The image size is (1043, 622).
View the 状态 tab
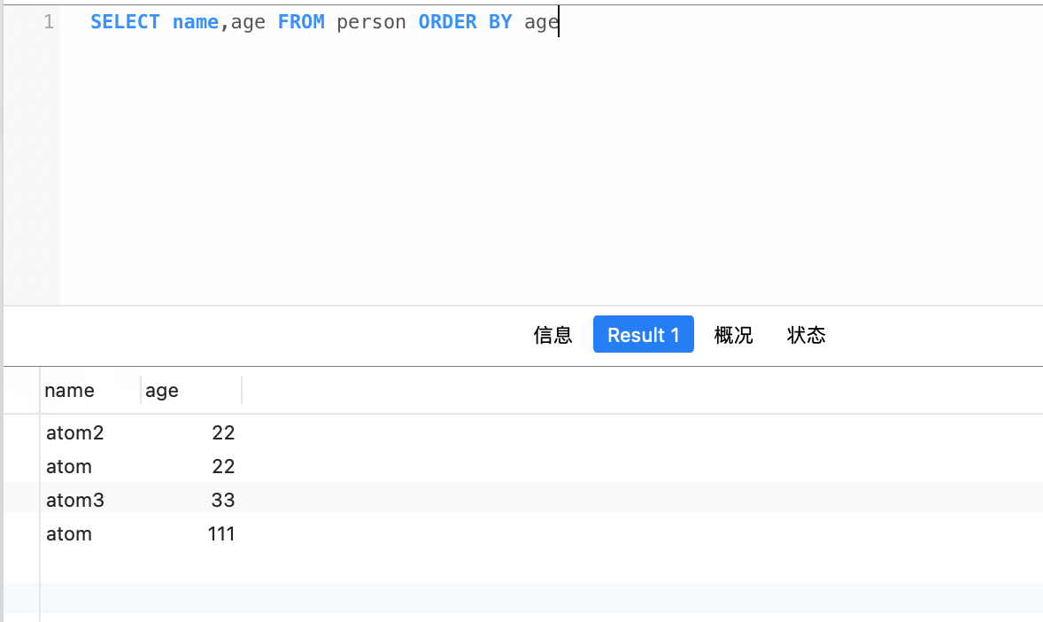point(806,335)
